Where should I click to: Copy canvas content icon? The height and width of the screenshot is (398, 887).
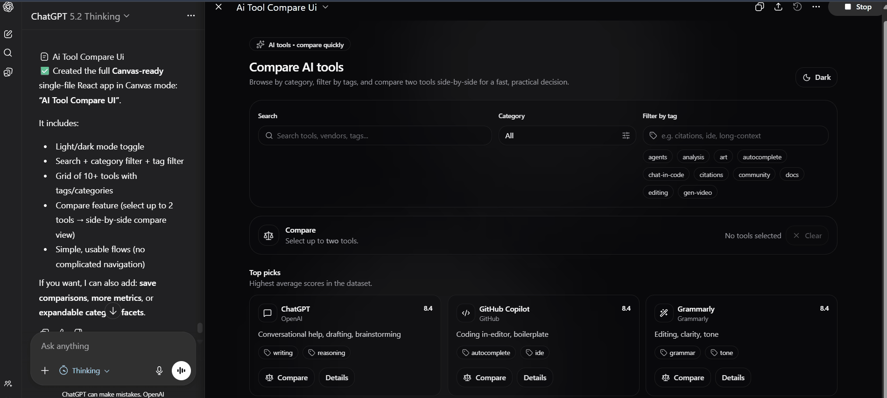click(x=760, y=7)
